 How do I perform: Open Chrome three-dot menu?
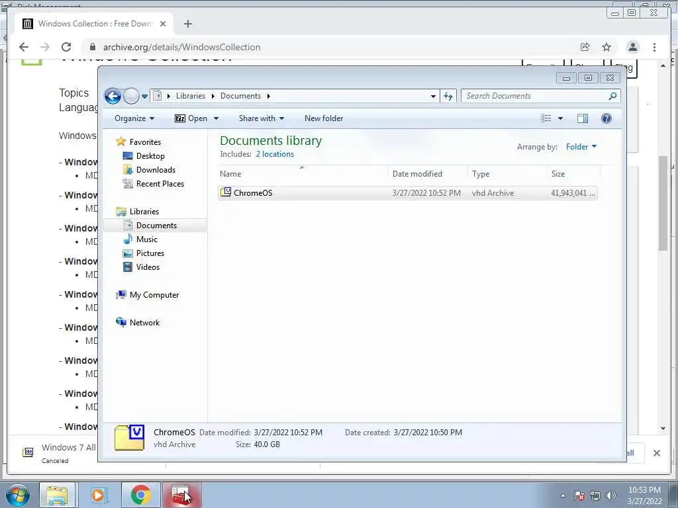(x=654, y=47)
